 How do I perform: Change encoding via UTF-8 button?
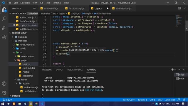pos(152,100)
